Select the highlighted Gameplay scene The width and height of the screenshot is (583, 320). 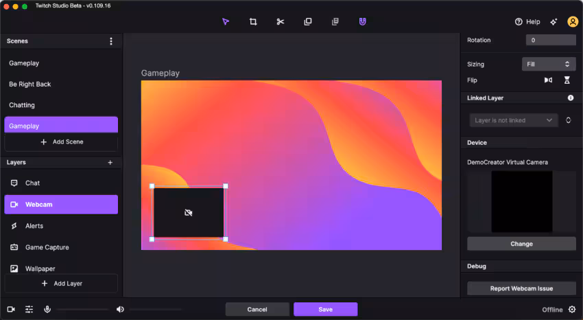[61, 126]
